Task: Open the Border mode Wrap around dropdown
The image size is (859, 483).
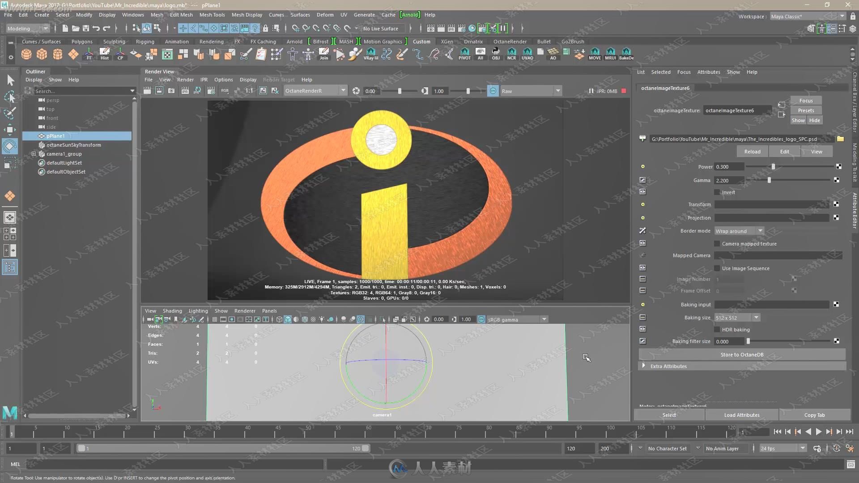Action: point(739,231)
